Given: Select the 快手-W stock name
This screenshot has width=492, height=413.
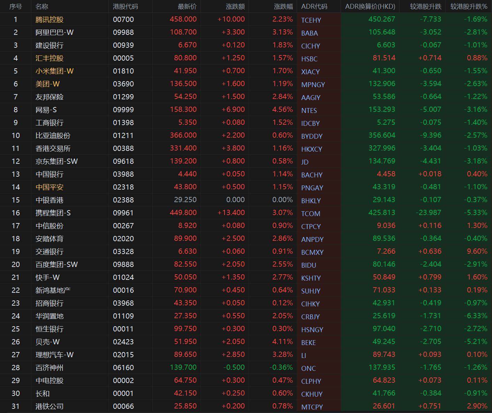Looking at the screenshot, I should tap(47, 277).
